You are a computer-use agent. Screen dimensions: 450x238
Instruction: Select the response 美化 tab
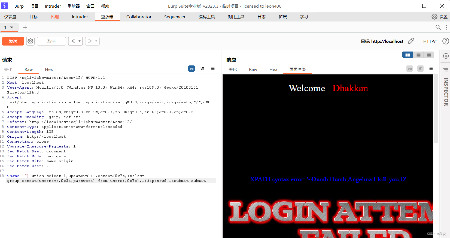click(x=233, y=70)
